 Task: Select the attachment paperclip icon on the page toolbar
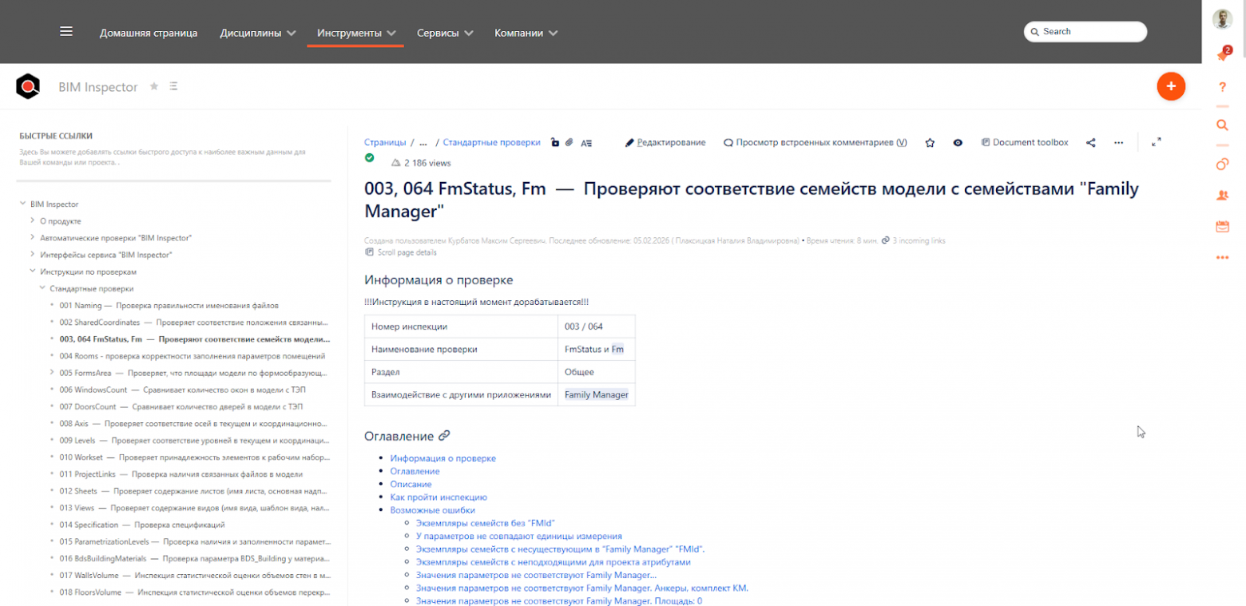tap(569, 142)
